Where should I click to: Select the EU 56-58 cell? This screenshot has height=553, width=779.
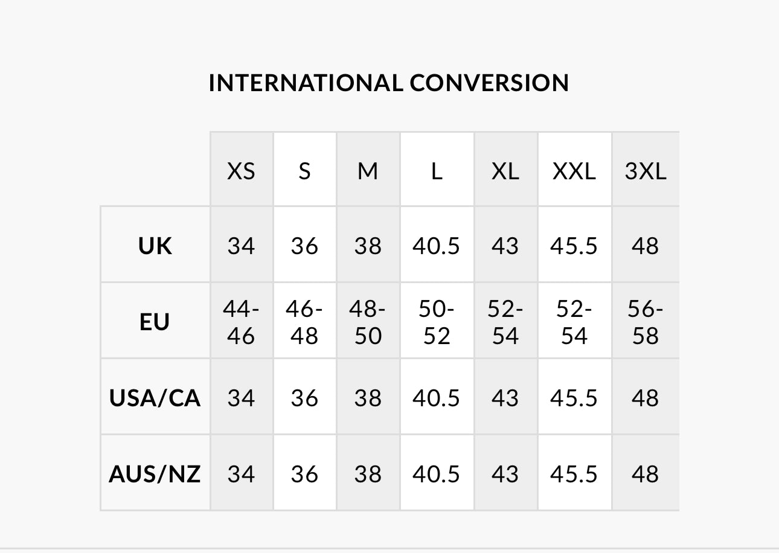pos(645,322)
